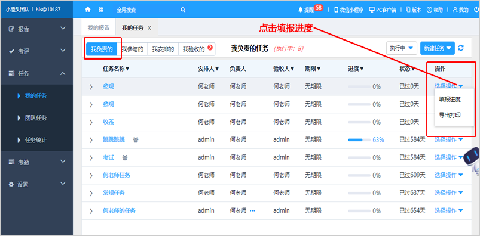
Task: Collapse the 任务 sidebar menu
Action: 36,73
